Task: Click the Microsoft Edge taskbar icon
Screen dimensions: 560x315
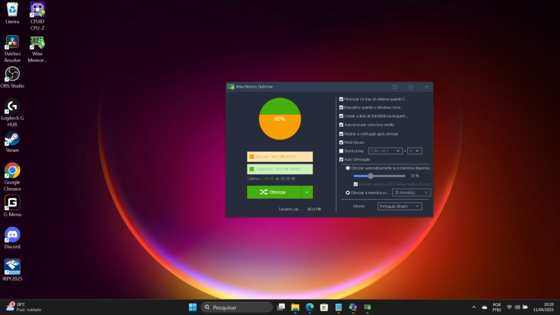Action: [x=310, y=307]
